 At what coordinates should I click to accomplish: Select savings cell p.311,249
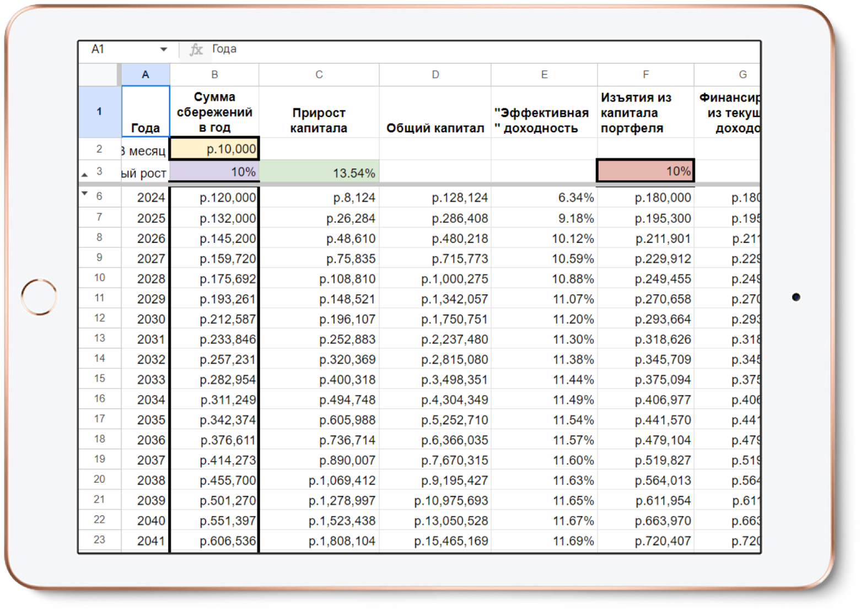(x=214, y=399)
